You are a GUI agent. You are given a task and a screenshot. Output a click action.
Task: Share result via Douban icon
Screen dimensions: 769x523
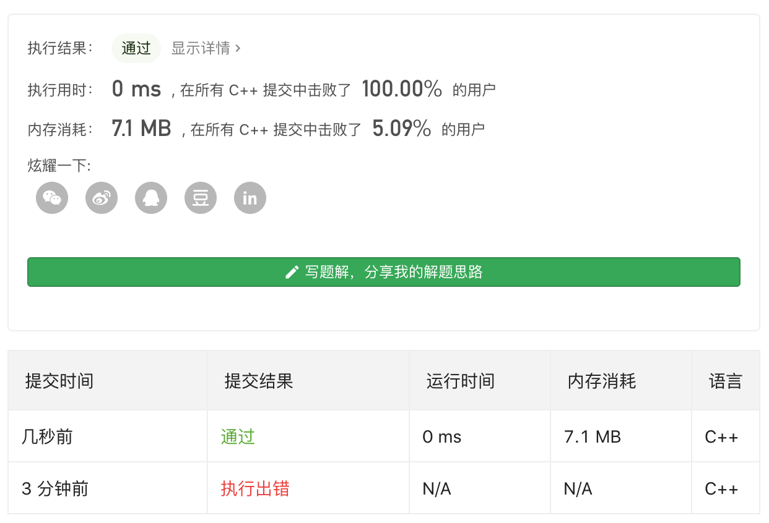201,198
